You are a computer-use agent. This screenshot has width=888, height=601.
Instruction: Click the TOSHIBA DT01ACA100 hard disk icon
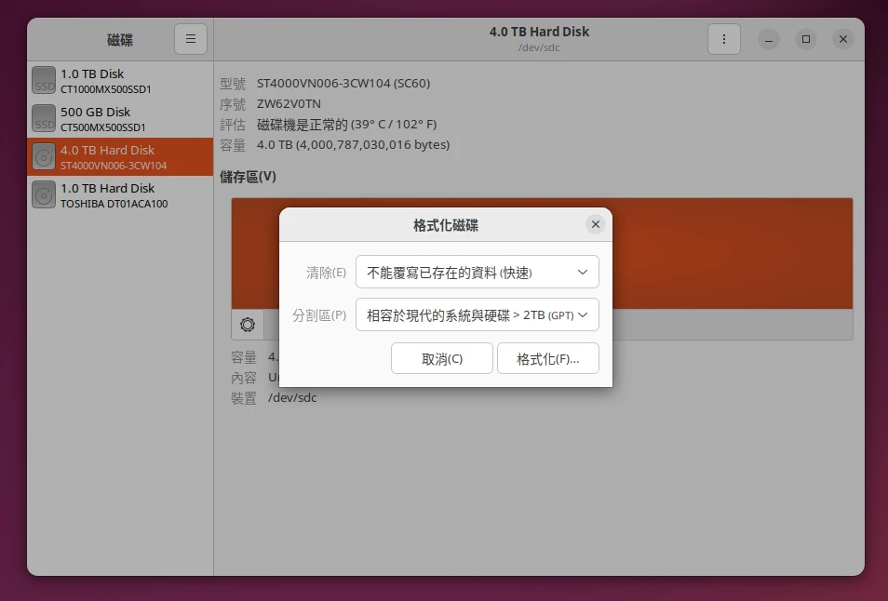[44, 195]
